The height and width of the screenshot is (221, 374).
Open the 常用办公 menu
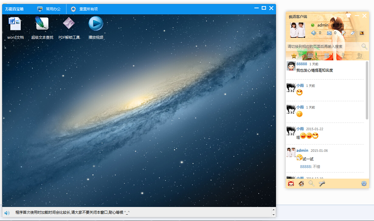tap(49, 9)
